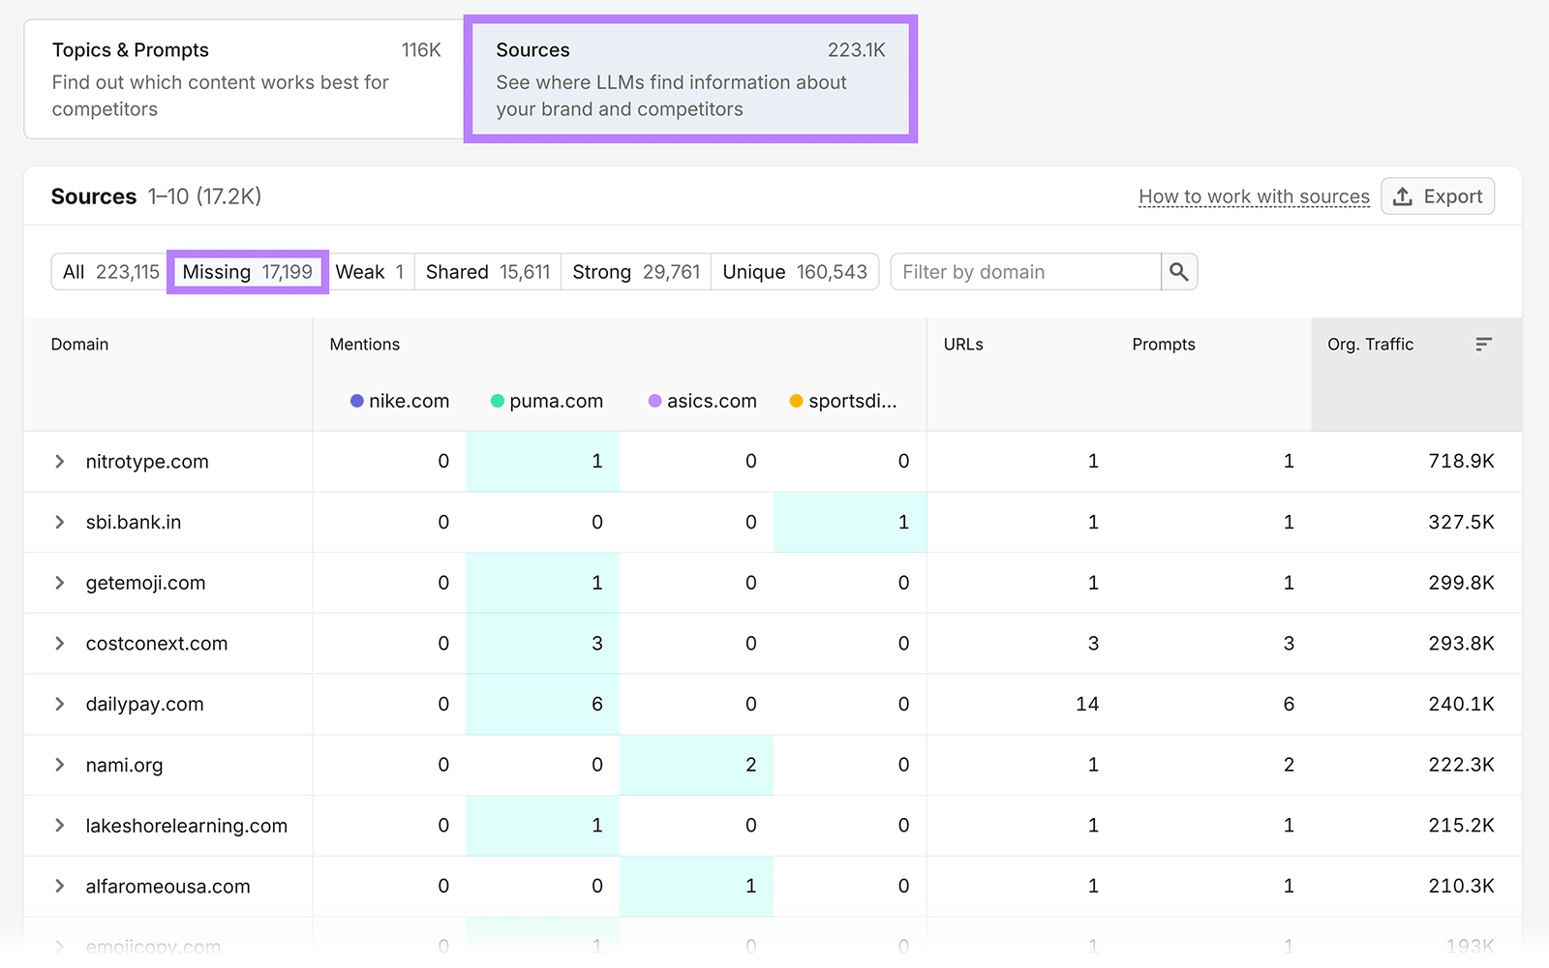Click the lakeshorelearning.com domain name
Screen dimensions: 1549x968
pos(187,826)
